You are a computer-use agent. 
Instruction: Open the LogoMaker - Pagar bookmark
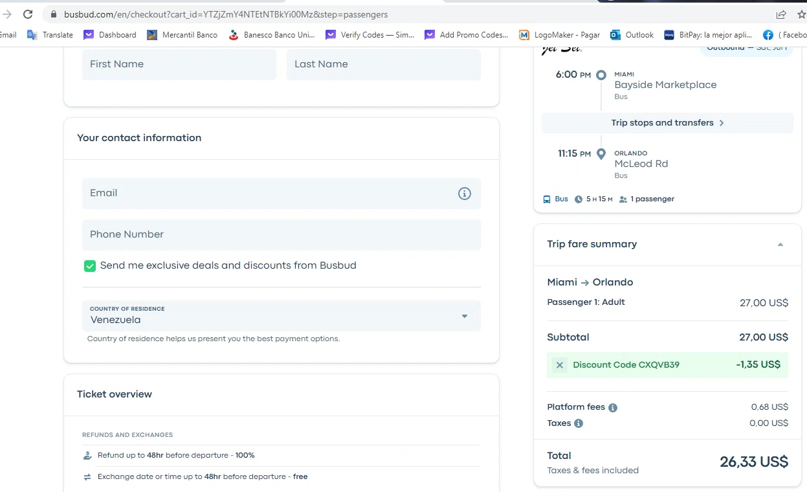coord(560,35)
